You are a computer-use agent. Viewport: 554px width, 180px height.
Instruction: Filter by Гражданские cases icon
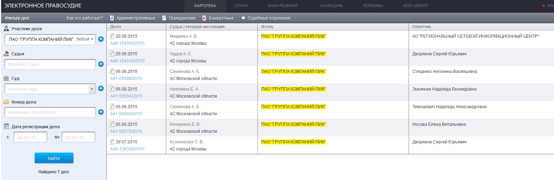click(164, 18)
